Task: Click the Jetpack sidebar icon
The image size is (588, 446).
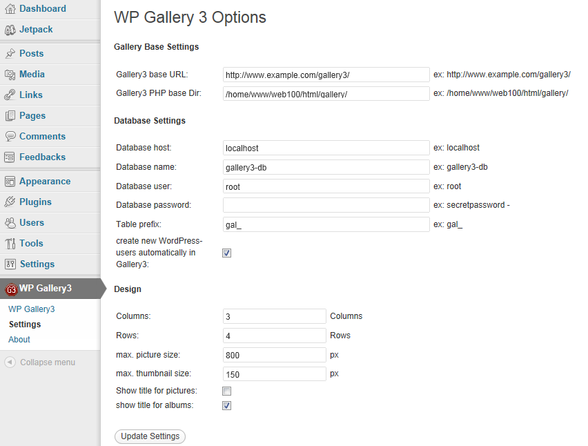Action: pyautogui.click(x=10, y=30)
